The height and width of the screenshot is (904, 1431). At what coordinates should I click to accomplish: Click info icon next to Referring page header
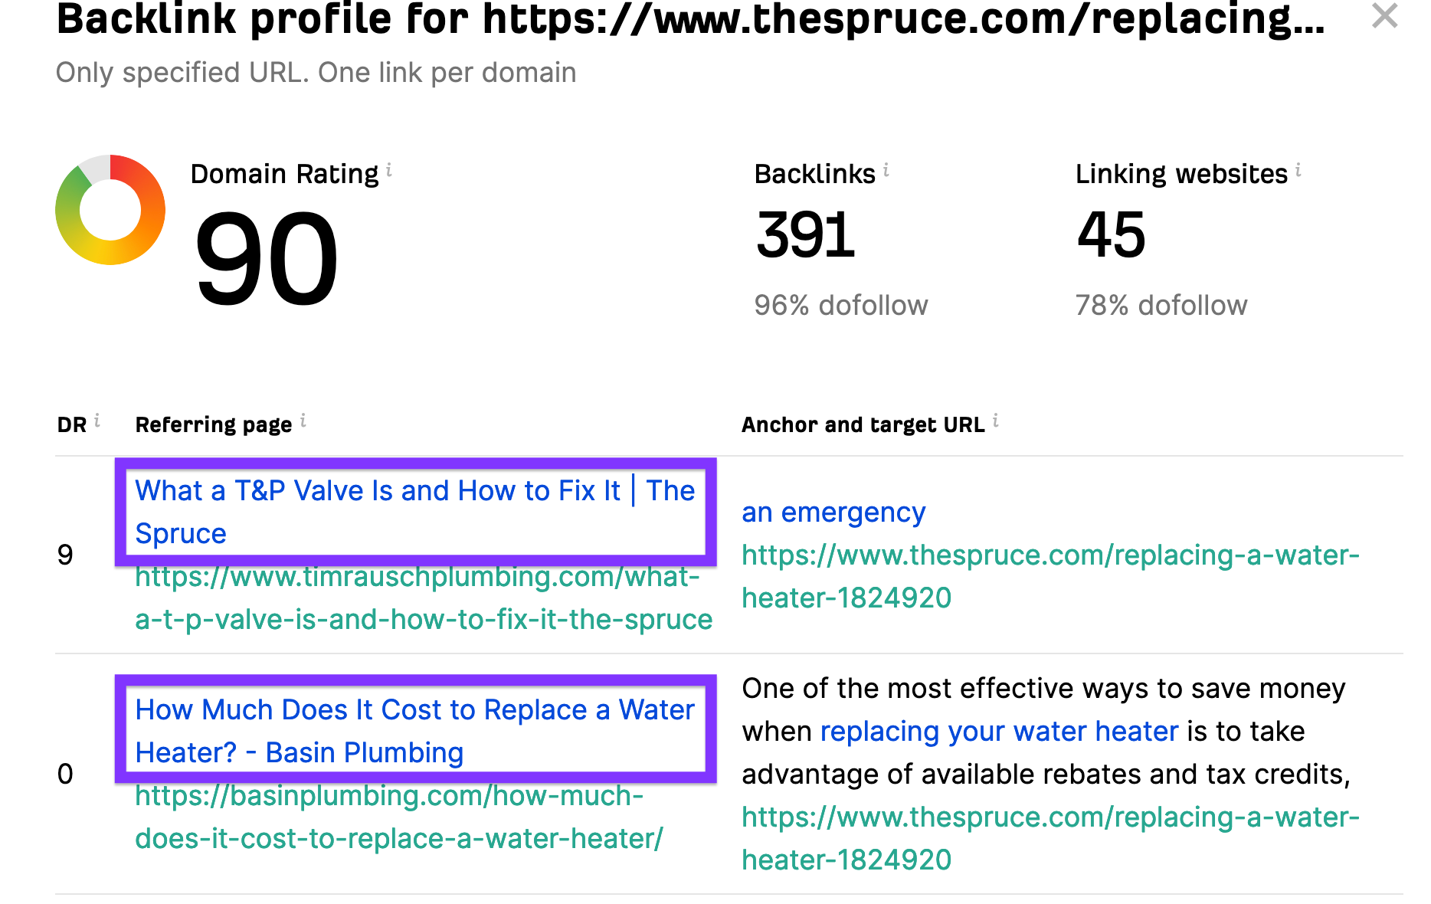pos(303,421)
